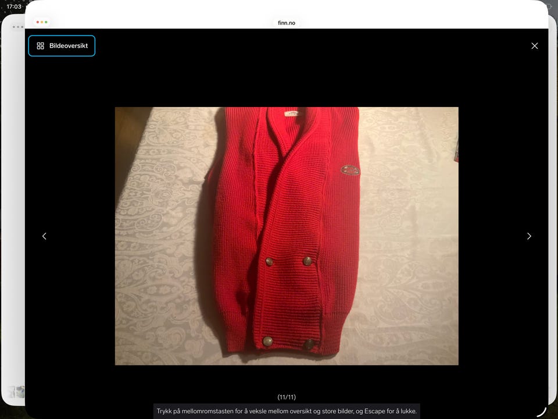The width and height of the screenshot is (558, 419).
Task: Close the image viewer with the X
Action: [535, 45]
